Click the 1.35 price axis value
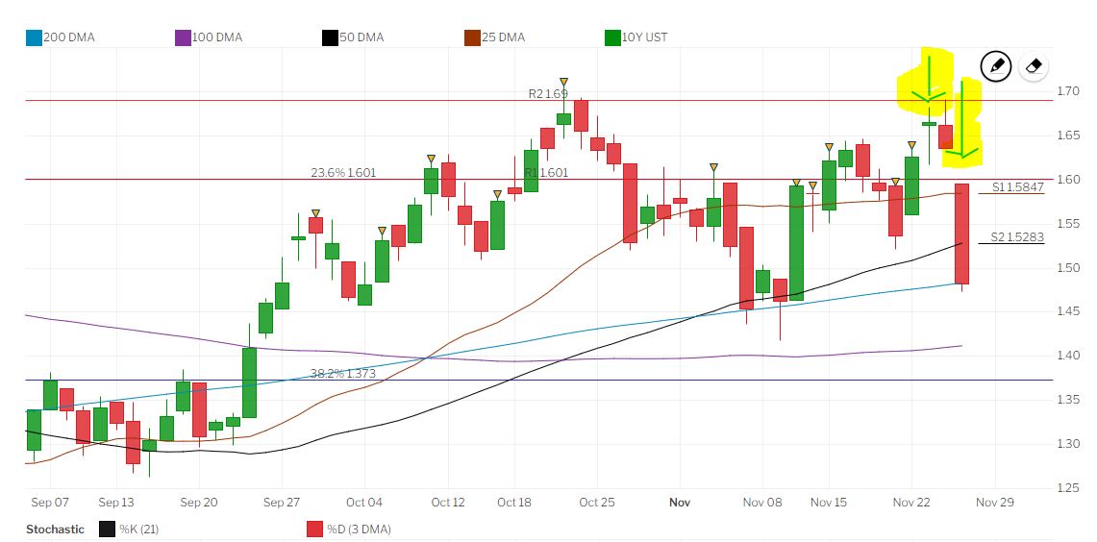 1067,400
